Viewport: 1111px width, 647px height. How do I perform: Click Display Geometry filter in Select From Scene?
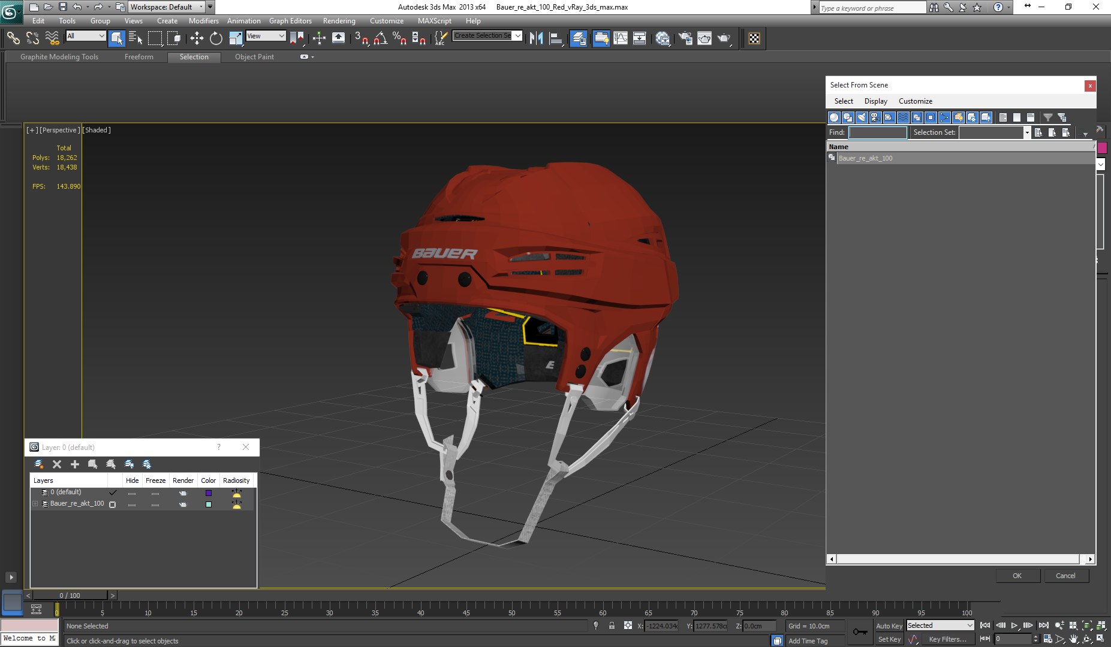(834, 117)
